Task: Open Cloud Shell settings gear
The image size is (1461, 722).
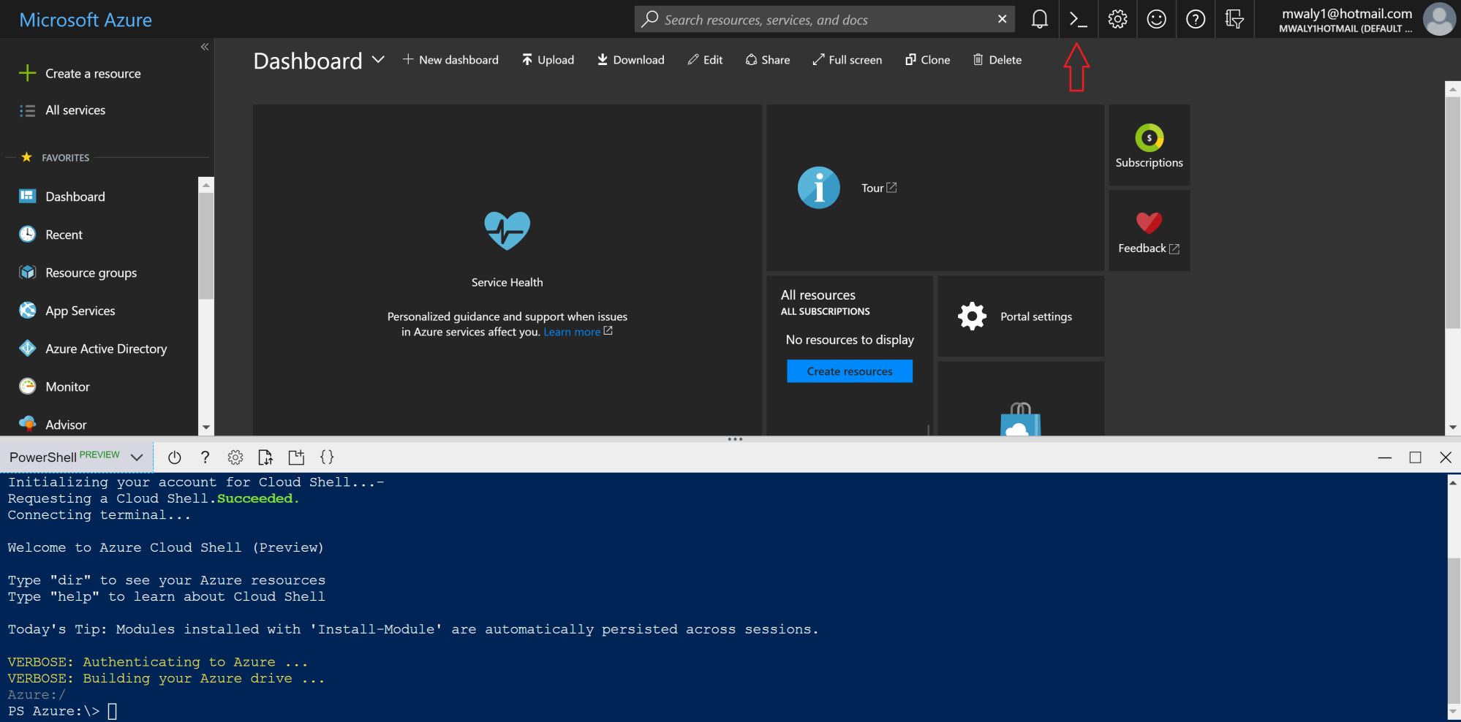Action: tap(235, 457)
